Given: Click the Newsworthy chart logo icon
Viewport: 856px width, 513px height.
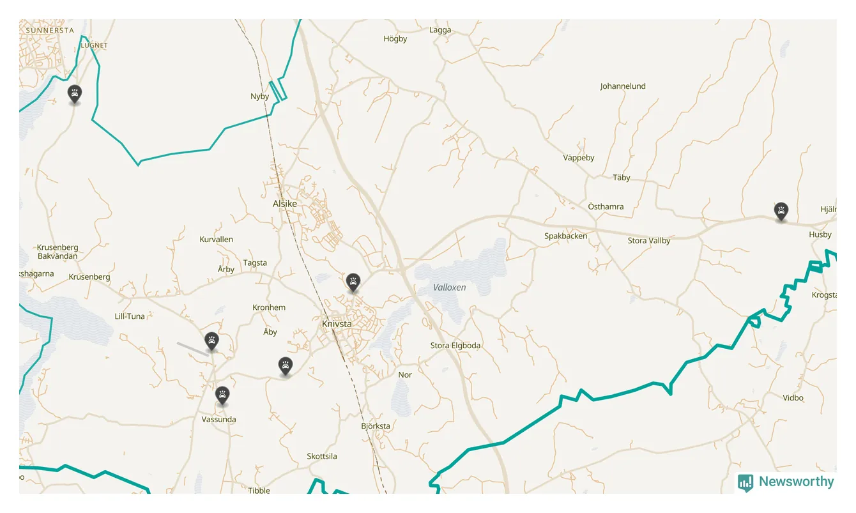Looking at the screenshot, I should coord(745,482).
